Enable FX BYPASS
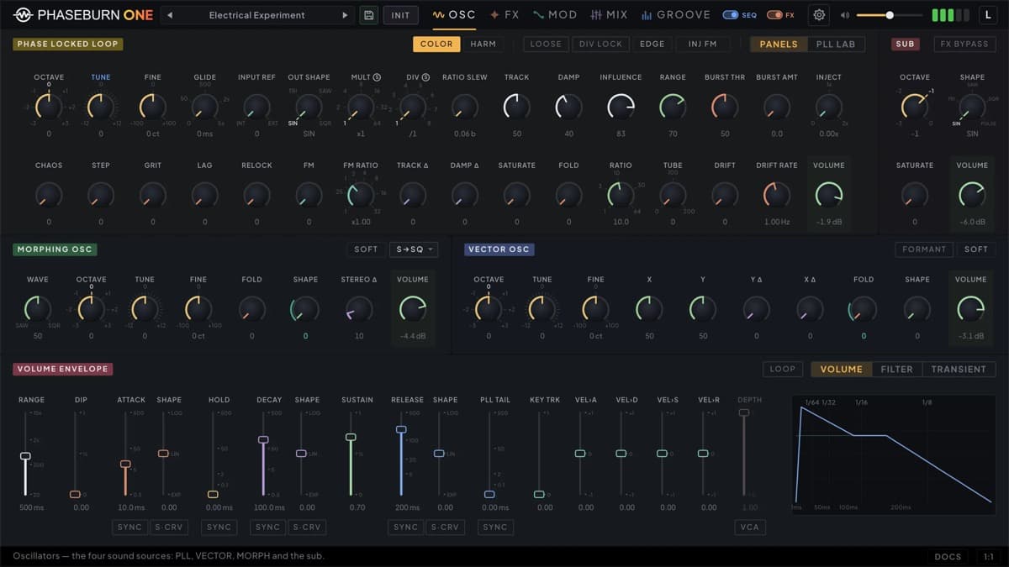Image resolution: width=1009 pixels, height=567 pixels. [964, 44]
